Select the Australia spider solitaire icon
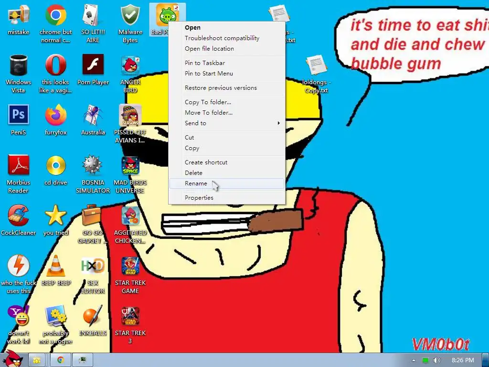The width and height of the screenshot is (489, 367). (x=93, y=120)
